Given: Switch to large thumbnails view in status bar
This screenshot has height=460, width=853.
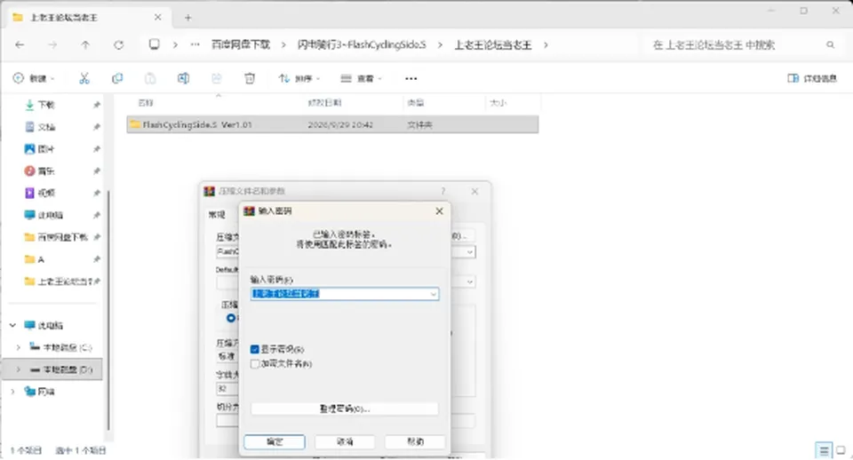Looking at the screenshot, I should (x=841, y=450).
